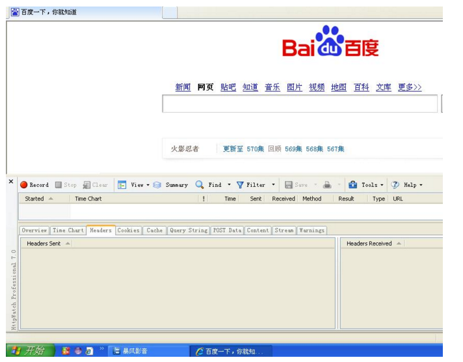This screenshot has width=463, height=362.
Task: Click the Save disk icon
Action: 288,185
